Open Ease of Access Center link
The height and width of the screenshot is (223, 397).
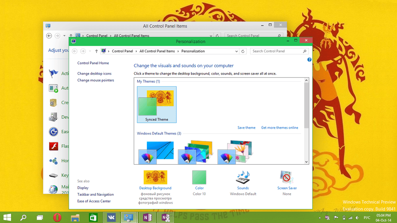(94, 201)
